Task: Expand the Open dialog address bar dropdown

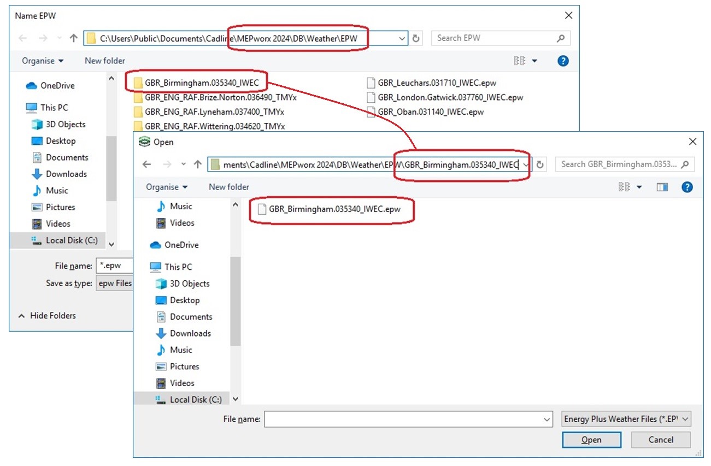Action: (526, 164)
